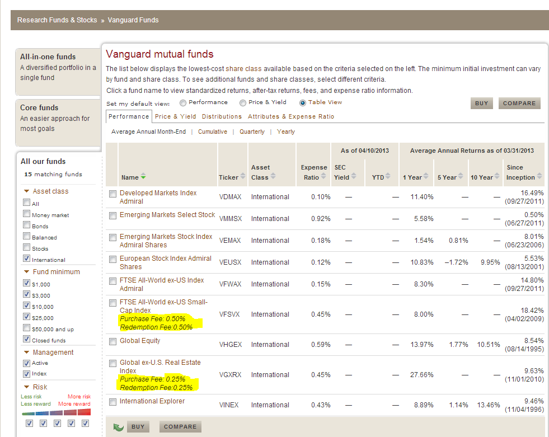Sort by YTD column arrows
Image resolution: width=549 pixels, height=437 pixels.
pos(388,176)
